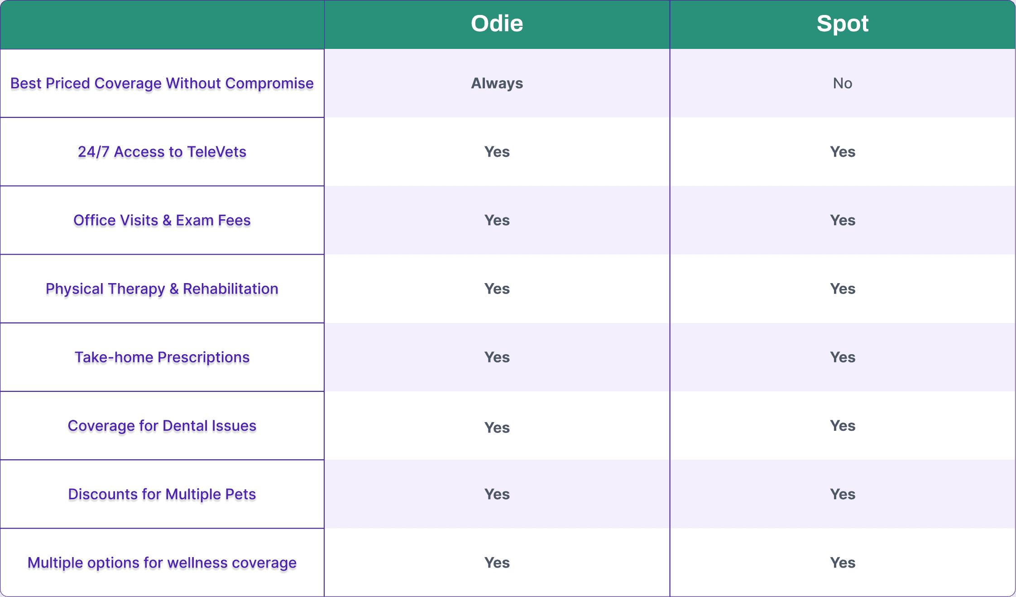The width and height of the screenshot is (1016, 597).
Task: Select Physical Therapy & Rehabilitation row label
Action: [x=162, y=289]
